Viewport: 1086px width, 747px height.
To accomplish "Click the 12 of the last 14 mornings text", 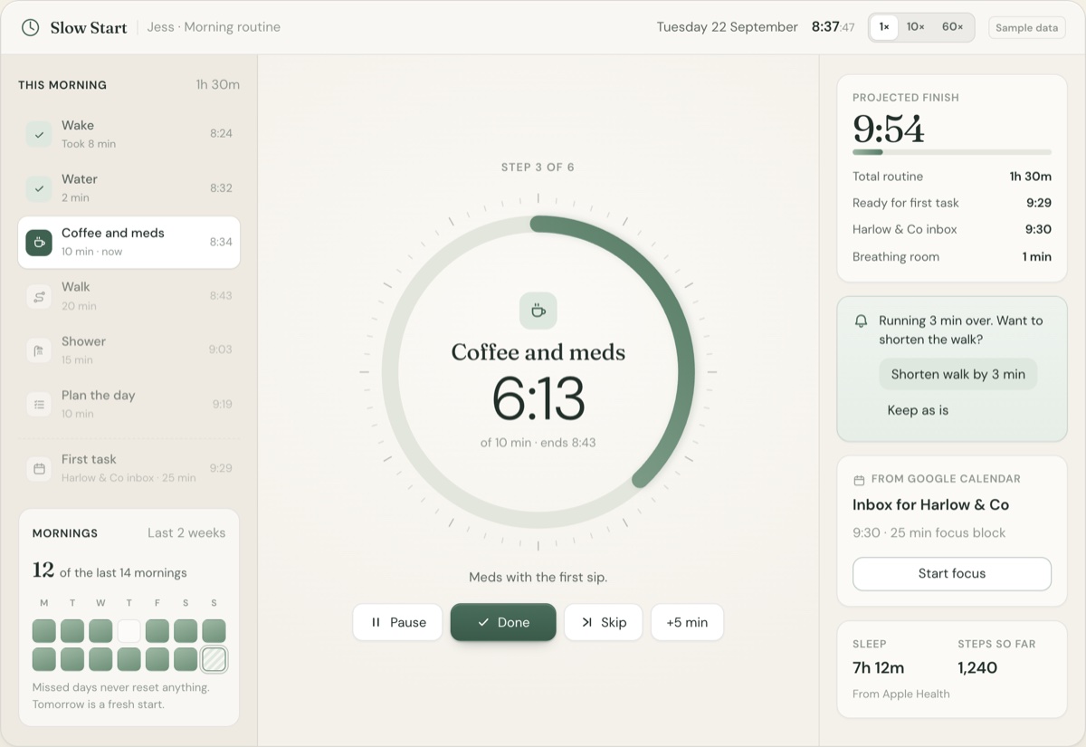I will pos(110,571).
